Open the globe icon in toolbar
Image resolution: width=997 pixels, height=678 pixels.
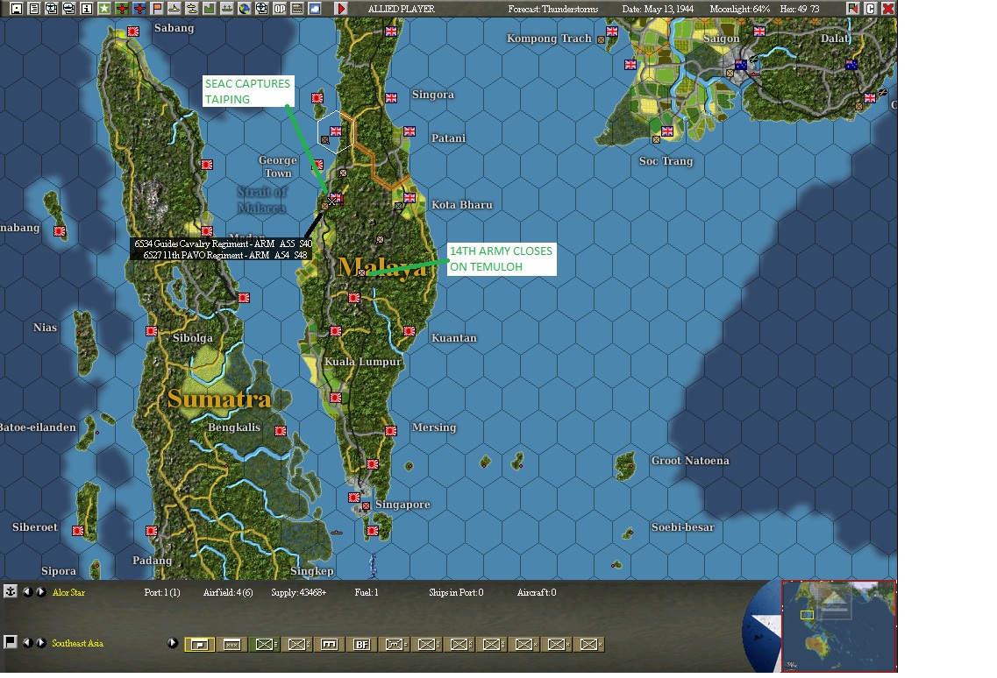tap(244, 9)
